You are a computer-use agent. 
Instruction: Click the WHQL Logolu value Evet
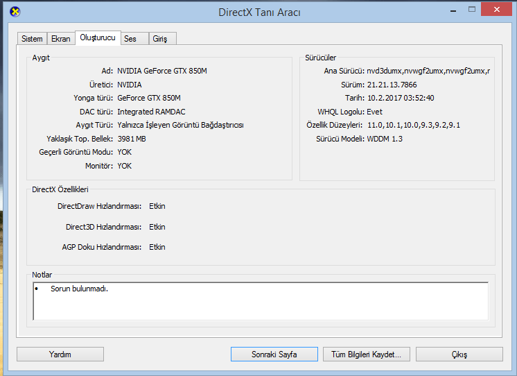[x=374, y=112]
